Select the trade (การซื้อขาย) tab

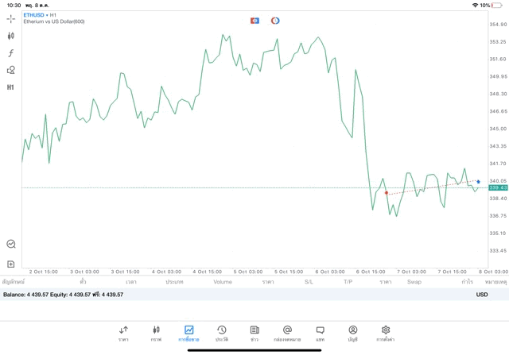[188, 333]
